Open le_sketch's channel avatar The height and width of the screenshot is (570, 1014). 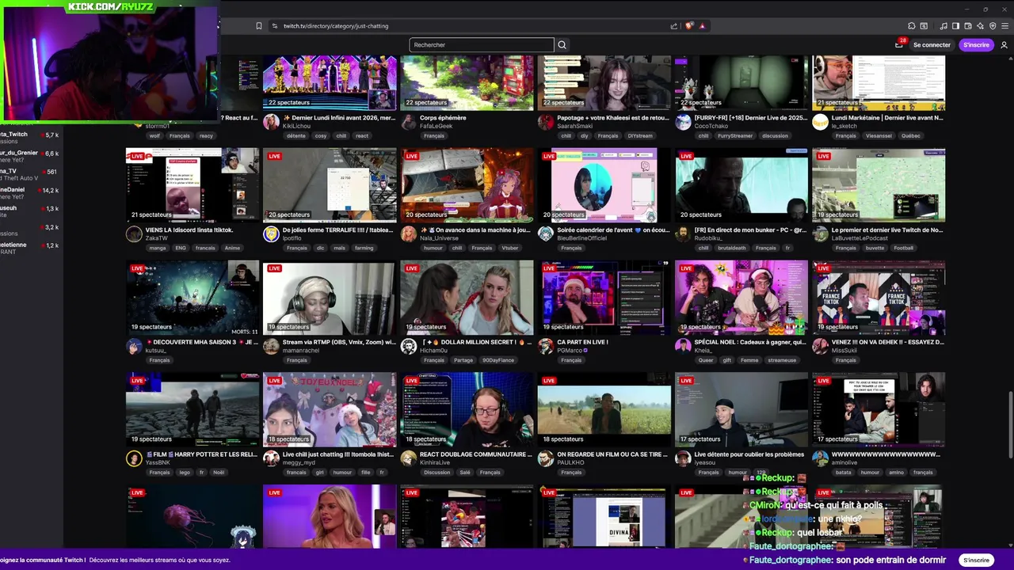820,121
